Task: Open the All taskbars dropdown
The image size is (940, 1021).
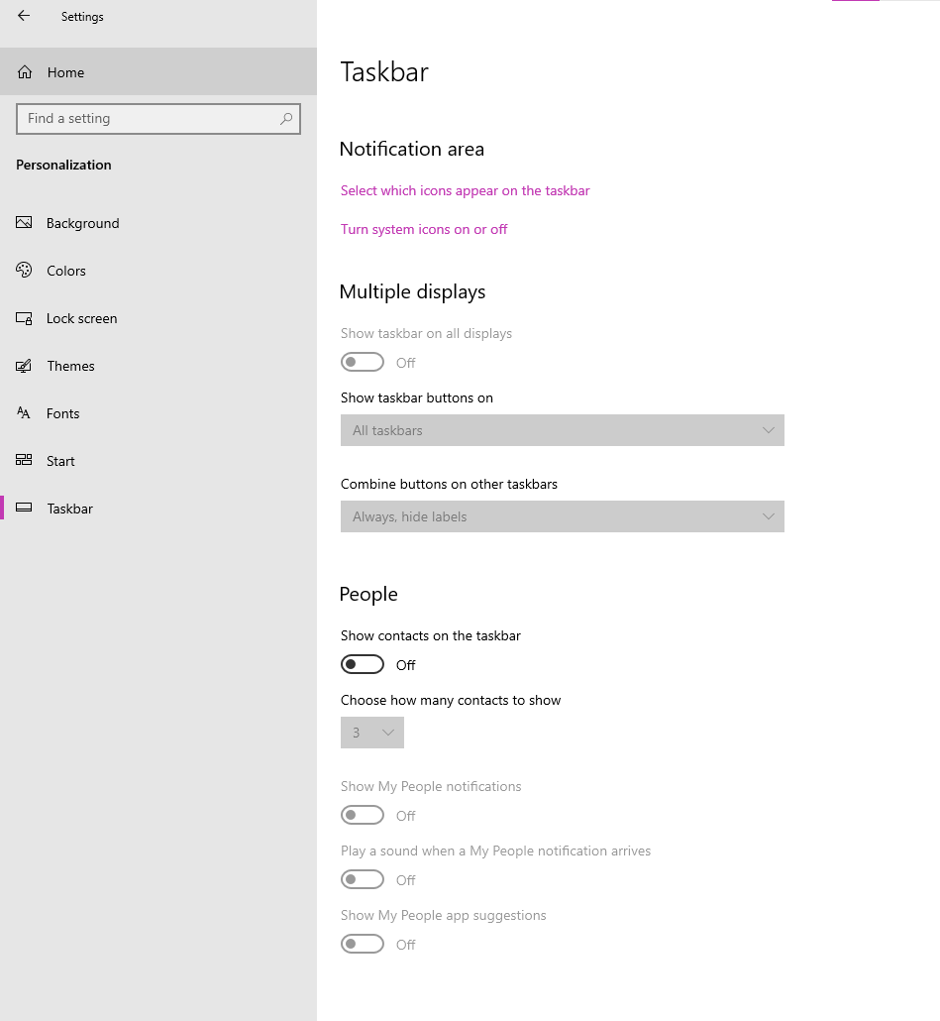Action: pos(562,430)
